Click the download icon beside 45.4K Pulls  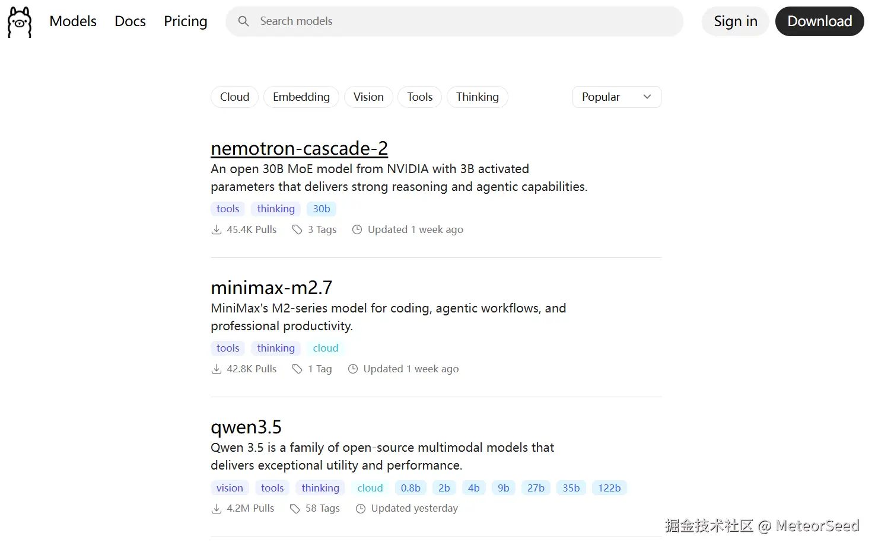pyautogui.click(x=217, y=230)
